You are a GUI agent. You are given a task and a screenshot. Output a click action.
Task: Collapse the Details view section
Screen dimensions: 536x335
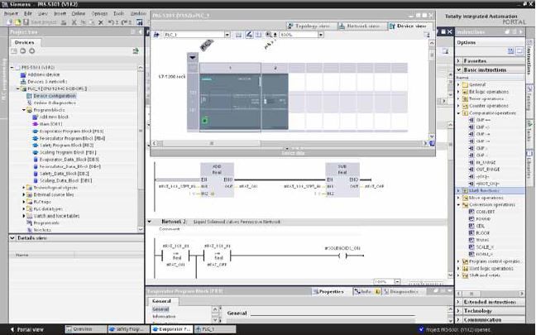[x=12, y=238]
